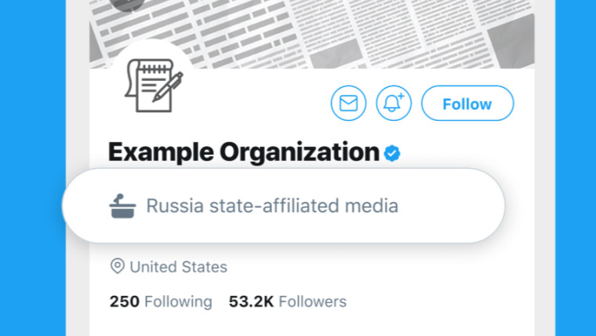View the 53.2K Followers list
This screenshot has height=336, width=596.
(287, 301)
